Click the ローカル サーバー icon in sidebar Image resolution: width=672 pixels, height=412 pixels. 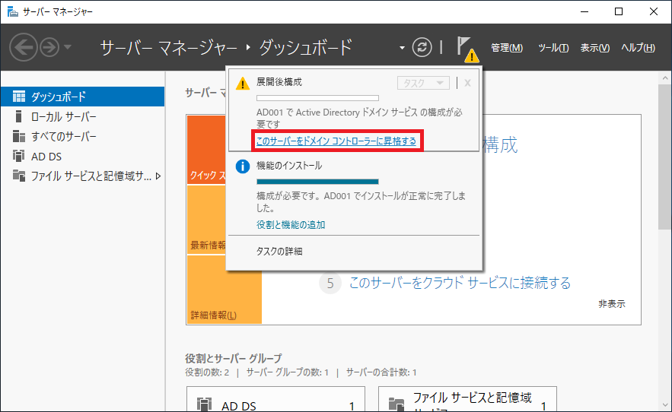pos(18,116)
